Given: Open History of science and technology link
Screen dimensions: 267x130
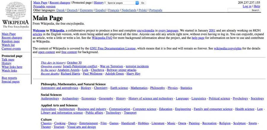Looking at the screenshot, I should (151, 98).
